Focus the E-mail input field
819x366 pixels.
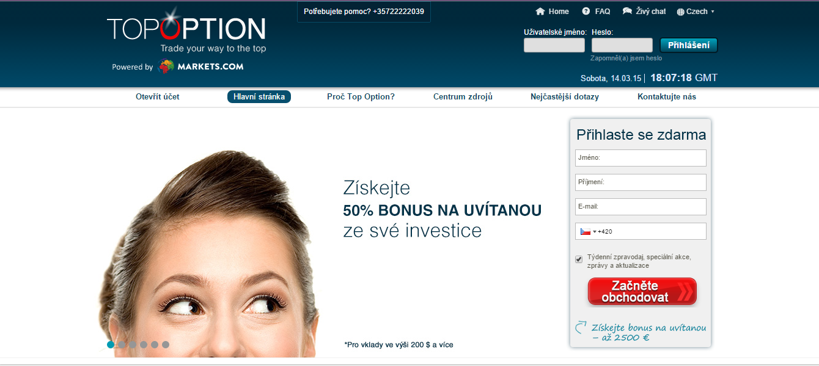click(641, 207)
